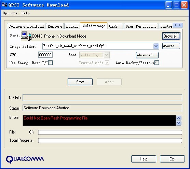This screenshot has height=169, width=190.
Task: Click Errors box scroll down arrow
Action: [178, 123]
